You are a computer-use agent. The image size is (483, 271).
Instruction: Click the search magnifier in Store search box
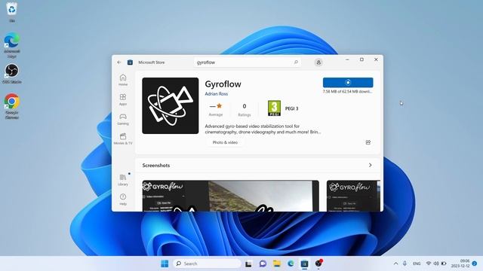click(296, 62)
